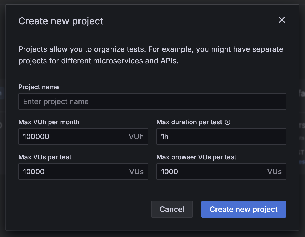Click the Max browser VUs per test label
The image size is (305, 237).
click(196, 157)
